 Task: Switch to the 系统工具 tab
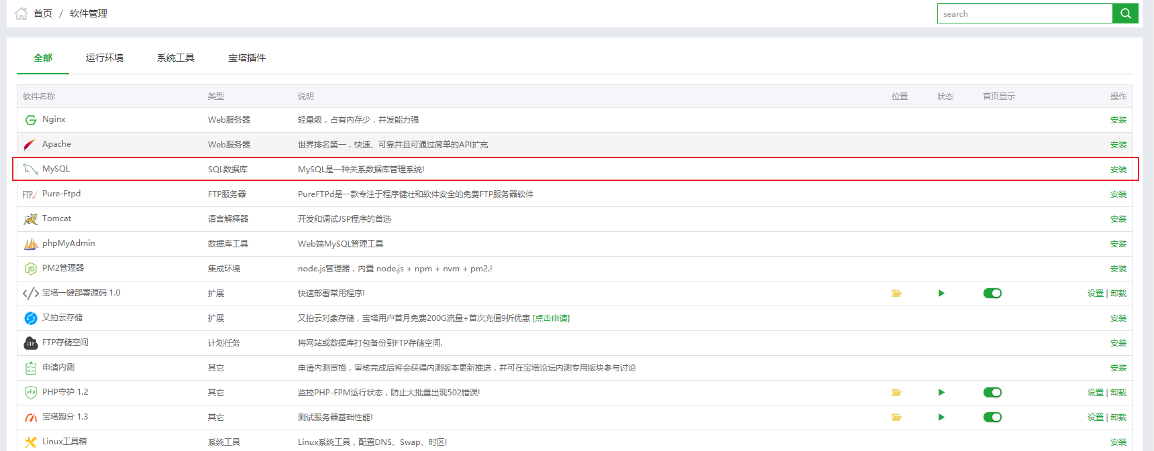tap(176, 58)
